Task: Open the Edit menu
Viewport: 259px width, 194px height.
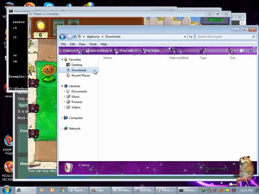Action: pyautogui.click(x=72, y=44)
